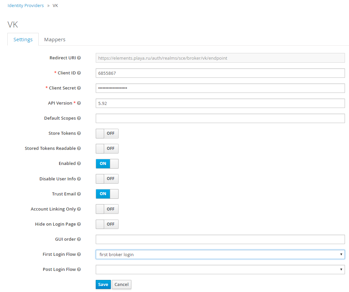Go to Identity Providers breadcrumb link
The image size is (349, 292).
click(x=26, y=6)
